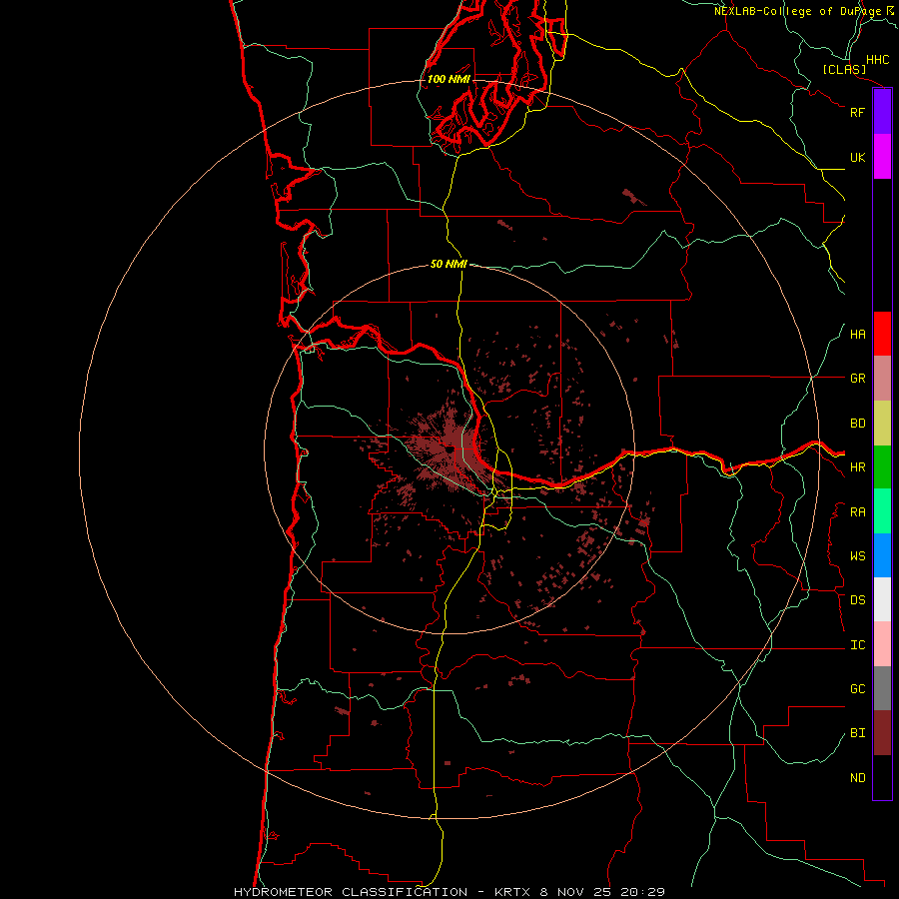This screenshot has height=899, width=899.
Task: Click the BI brown legend swatch
Action: pyautogui.click(x=882, y=733)
